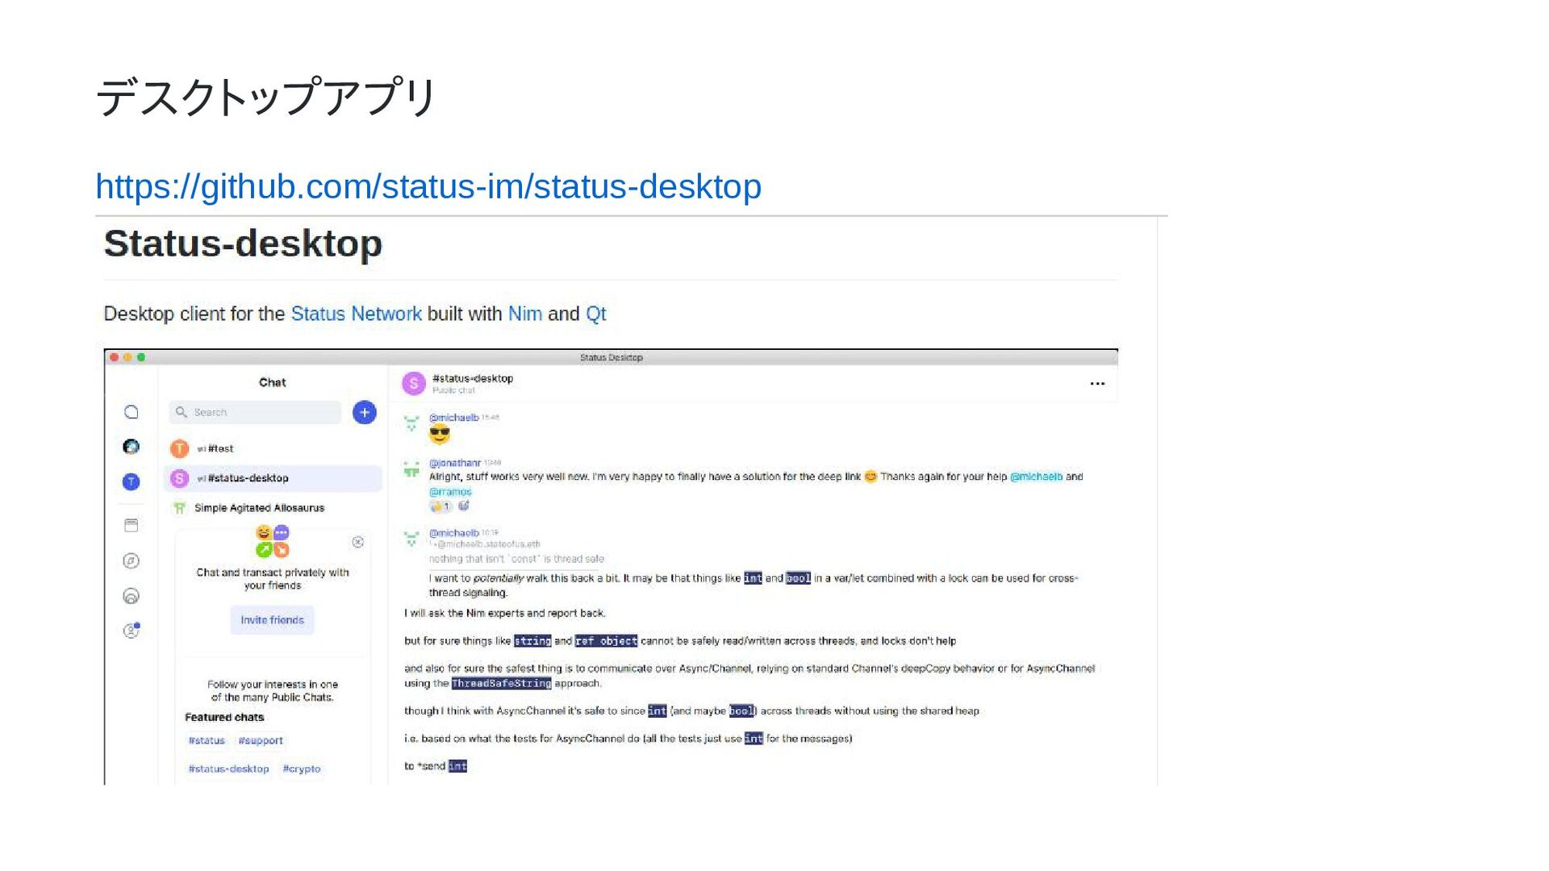Open the node/timeline icon in the sidebar

click(131, 596)
